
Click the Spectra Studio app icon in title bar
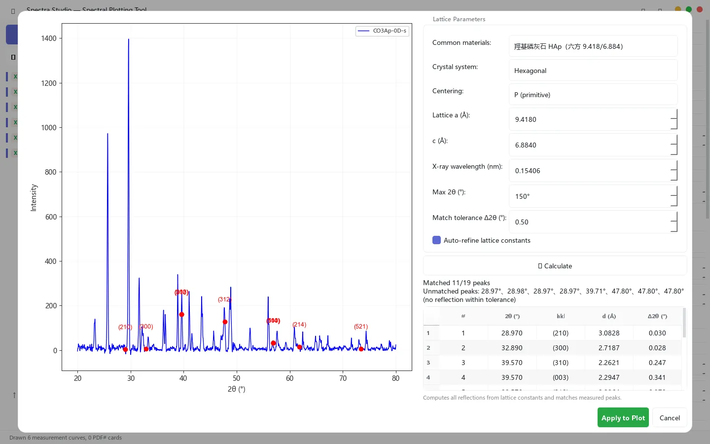point(13,11)
